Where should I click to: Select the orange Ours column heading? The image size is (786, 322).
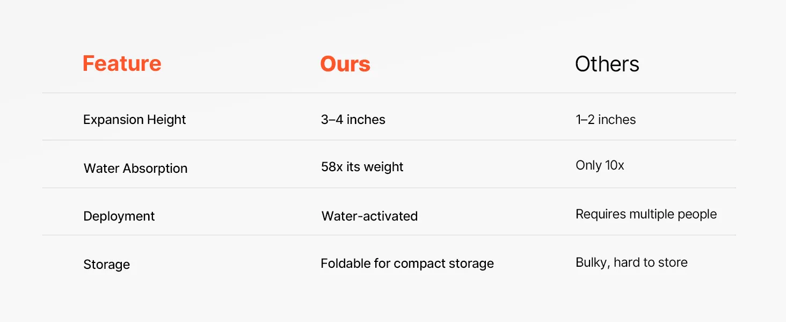[345, 64]
